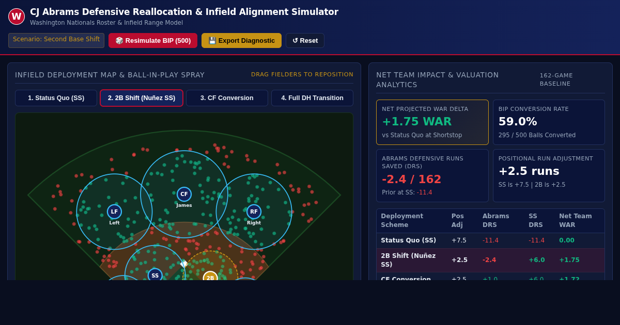
Task: Click the Net Projected WAR Delta card
Action: [432, 122]
